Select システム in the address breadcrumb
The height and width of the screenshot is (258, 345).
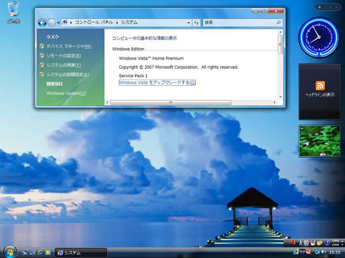[128, 23]
